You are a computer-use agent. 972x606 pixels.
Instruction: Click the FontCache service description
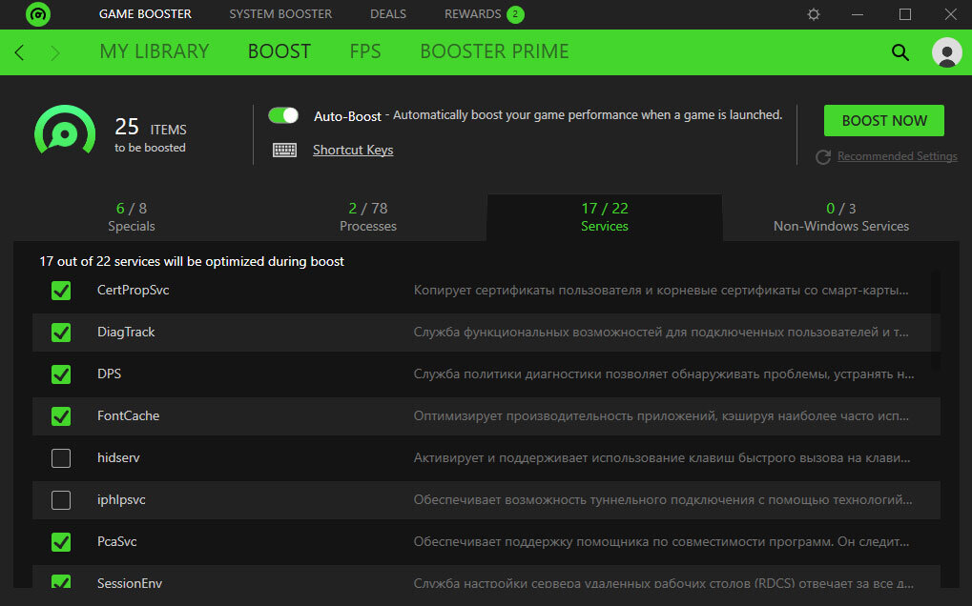(661, 416)
